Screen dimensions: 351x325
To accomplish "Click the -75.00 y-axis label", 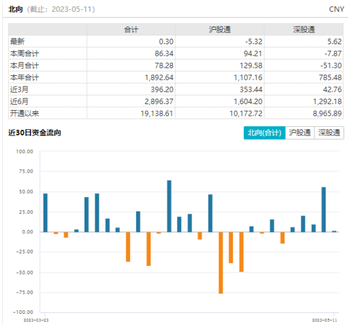I will pos(24,293).
